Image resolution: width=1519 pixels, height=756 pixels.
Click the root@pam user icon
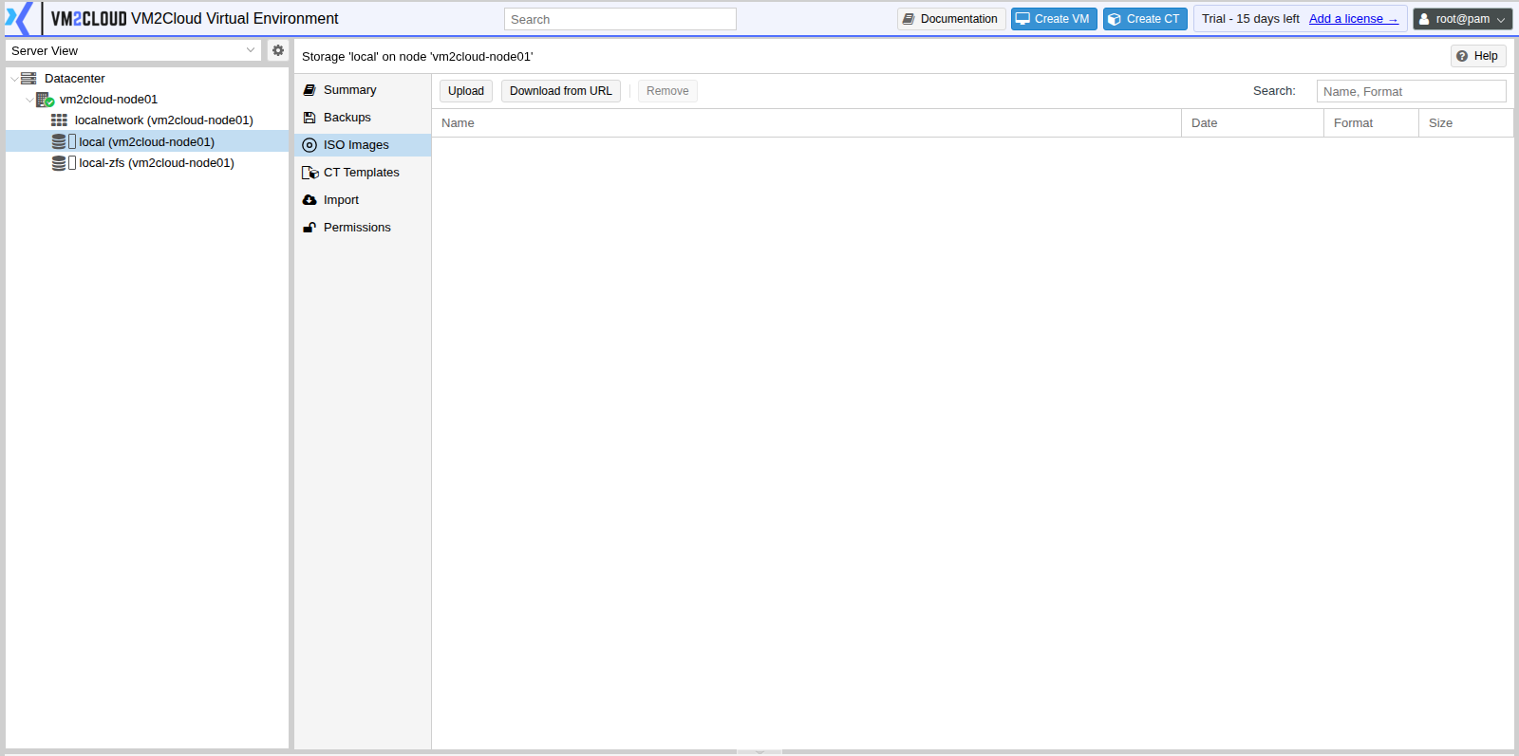pos(1424,19)
